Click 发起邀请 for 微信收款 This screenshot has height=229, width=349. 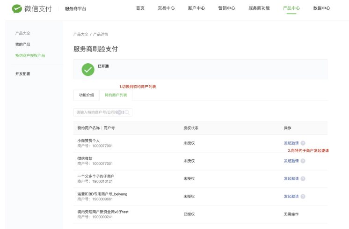click(291, 161)
